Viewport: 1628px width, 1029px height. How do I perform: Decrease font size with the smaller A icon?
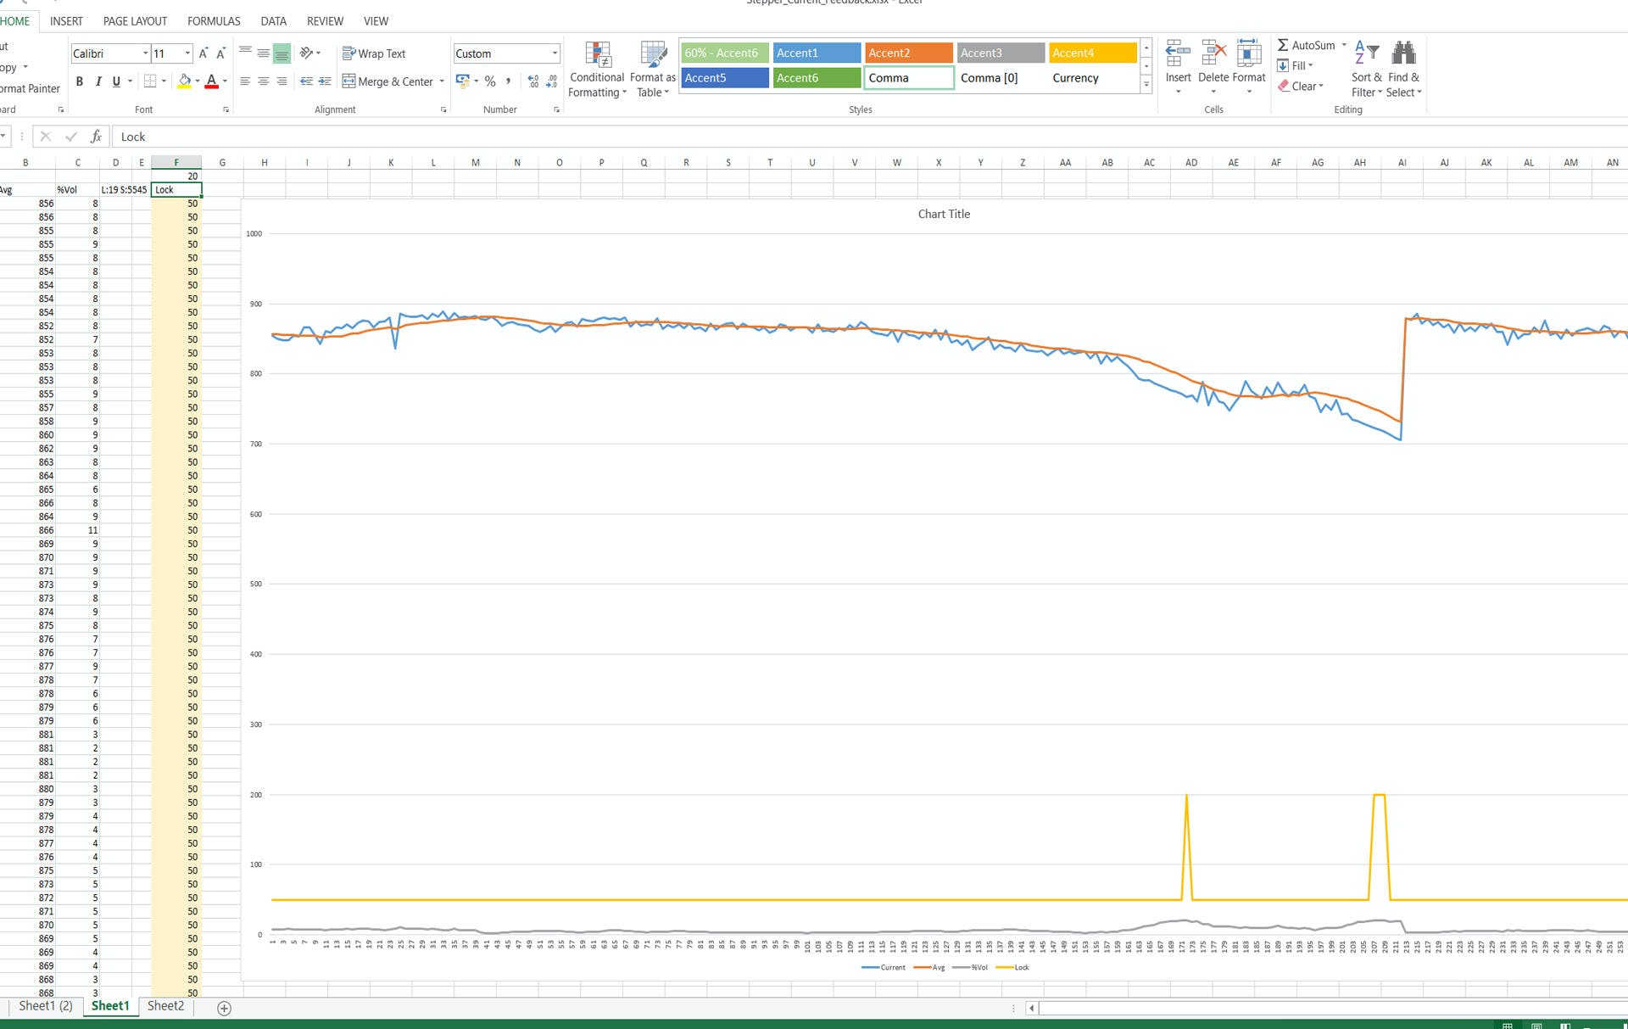tap(220, 53)
